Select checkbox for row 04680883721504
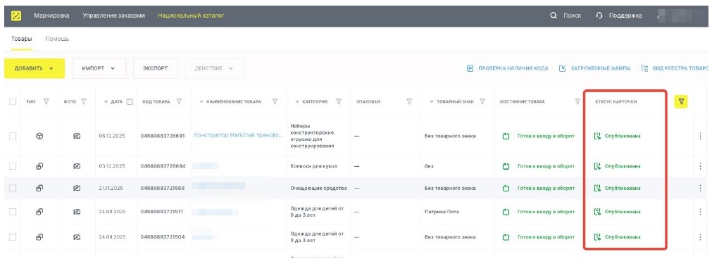The image size is (712, 259). tap(13, 236)
